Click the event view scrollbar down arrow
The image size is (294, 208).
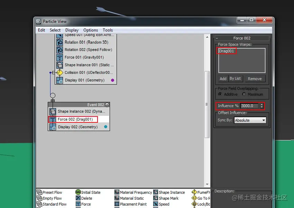click(x=207, y=184)
